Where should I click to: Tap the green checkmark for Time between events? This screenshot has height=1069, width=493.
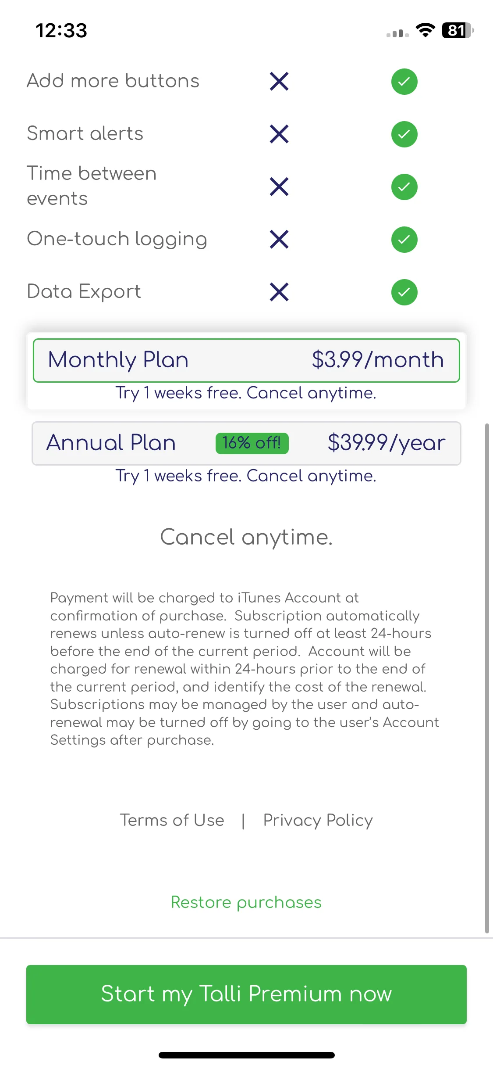click(404, 187)
